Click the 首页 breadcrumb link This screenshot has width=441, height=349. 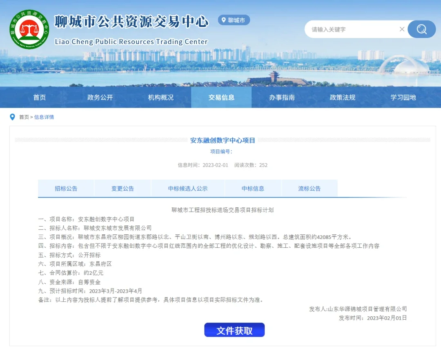click(x=24, y=117)
